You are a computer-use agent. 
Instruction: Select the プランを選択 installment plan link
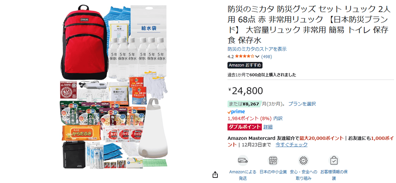tap(302, 104)
